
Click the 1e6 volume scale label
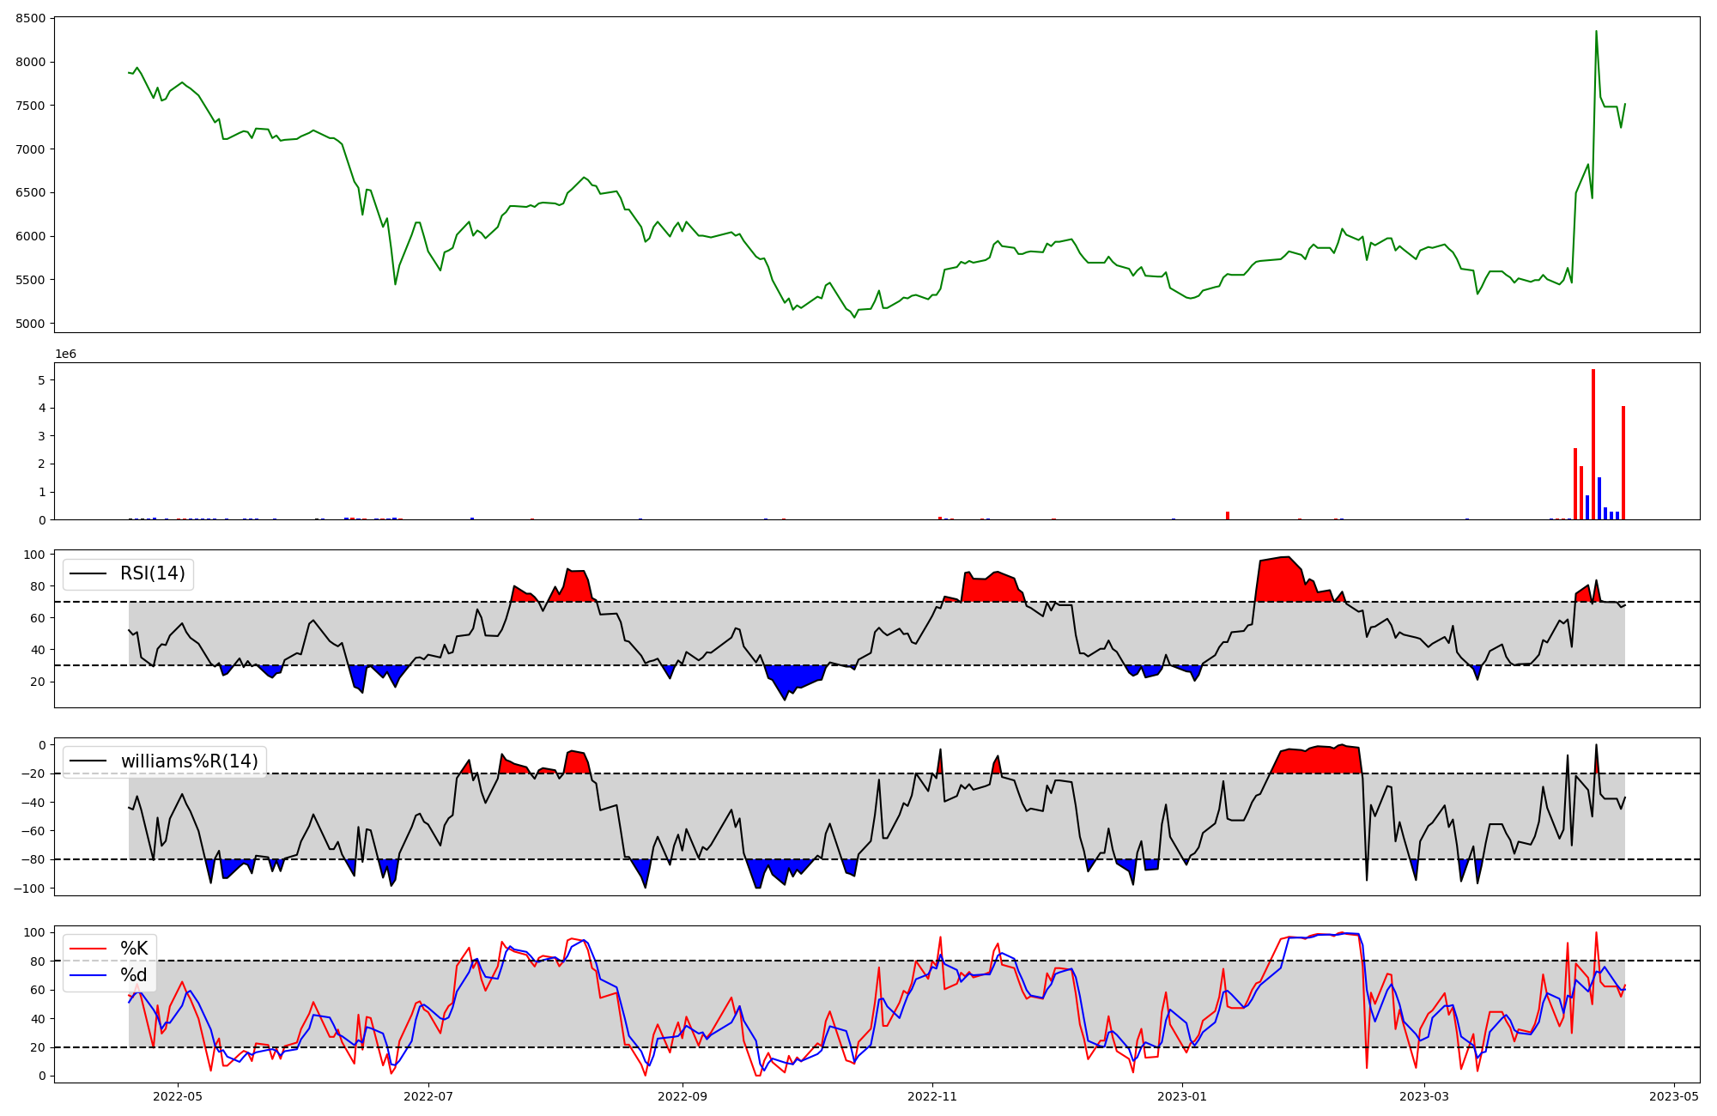click(x=65, y=355)
